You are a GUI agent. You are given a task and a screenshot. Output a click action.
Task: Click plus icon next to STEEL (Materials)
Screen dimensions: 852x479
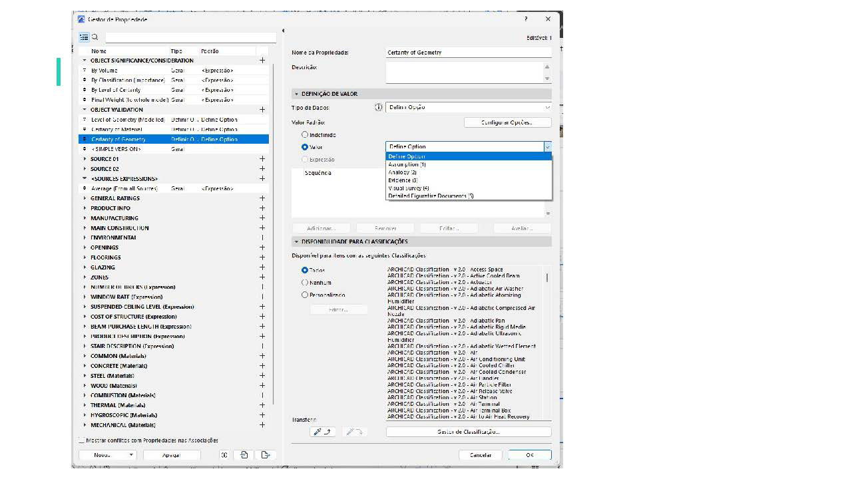pos(262,376)
